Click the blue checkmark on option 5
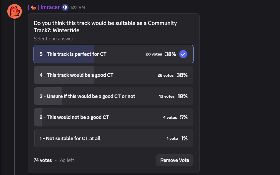Viewport: 280px width, 175px height. tap(183, 54)
